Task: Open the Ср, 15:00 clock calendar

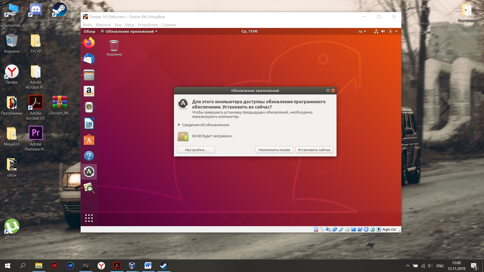Action: pyautogui.click(x=250, y=31)
